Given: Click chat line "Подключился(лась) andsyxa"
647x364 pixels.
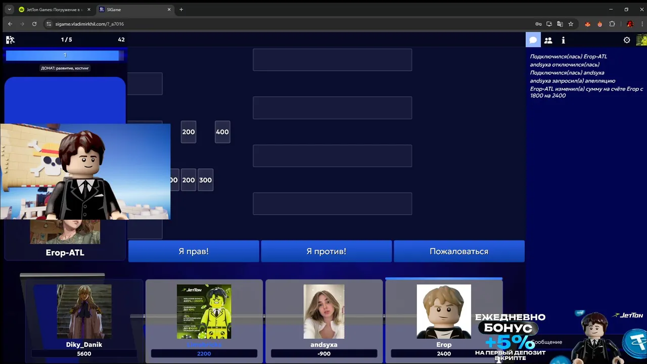Looking at the screenshot, I should [567, 73].
